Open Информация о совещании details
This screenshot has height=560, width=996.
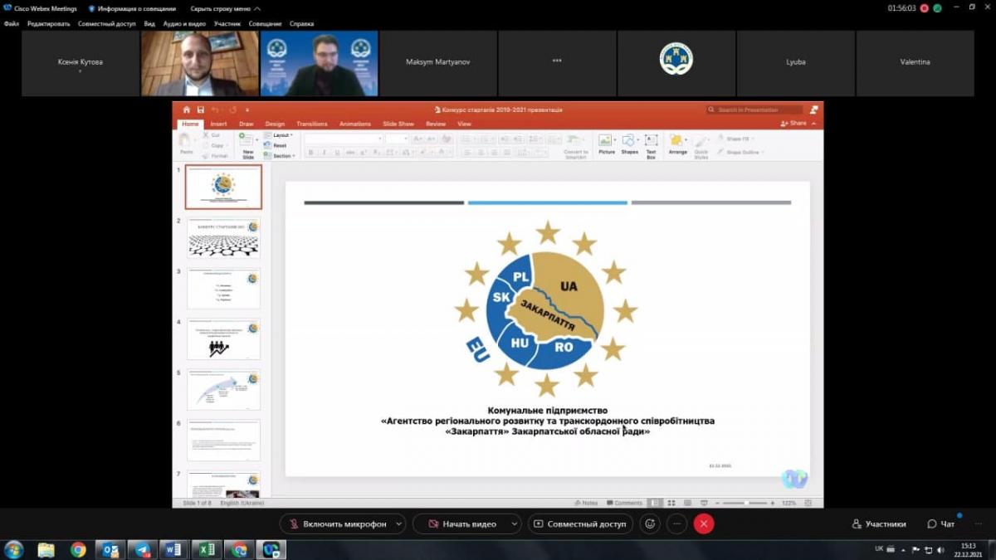[132, 8]
